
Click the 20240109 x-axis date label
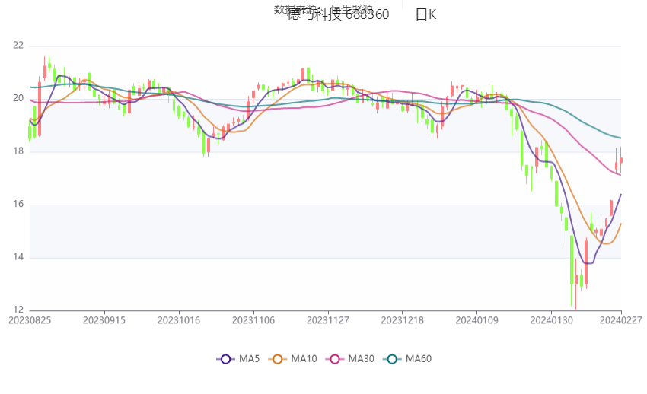click(x=478, y=321)
